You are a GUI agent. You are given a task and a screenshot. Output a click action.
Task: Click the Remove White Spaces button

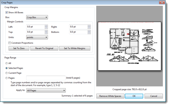click(110, 96)
